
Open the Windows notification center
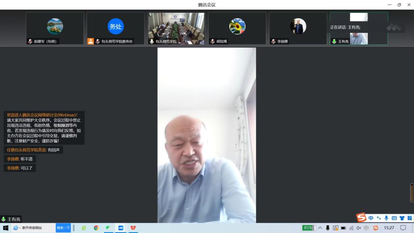point(403,228)
